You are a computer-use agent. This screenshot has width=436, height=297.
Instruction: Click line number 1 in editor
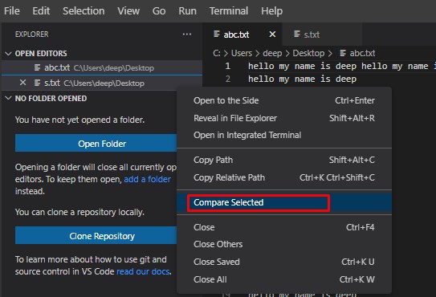tap(228, 66)
